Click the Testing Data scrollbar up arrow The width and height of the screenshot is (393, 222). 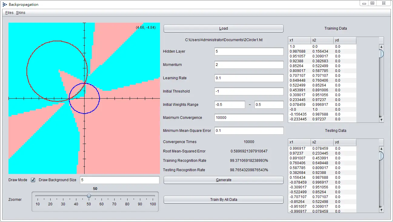click(381, 149)
